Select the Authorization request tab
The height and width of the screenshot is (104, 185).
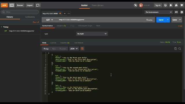[x=47, y=26]
